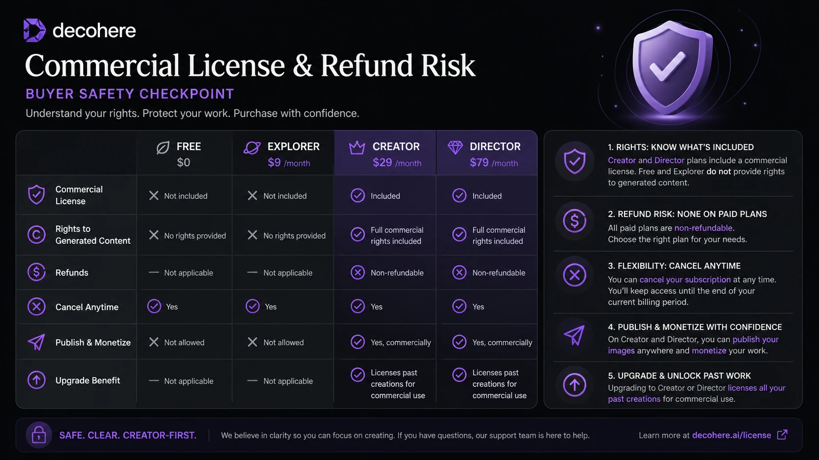Click the copyright icon for Rights to Generated Content
819x460 pixels.
tap(37, 235)
